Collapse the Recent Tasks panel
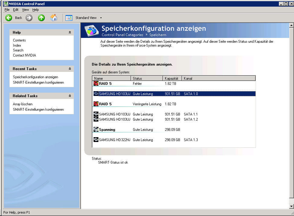This screenshot has height=216, width=294. 70,69
